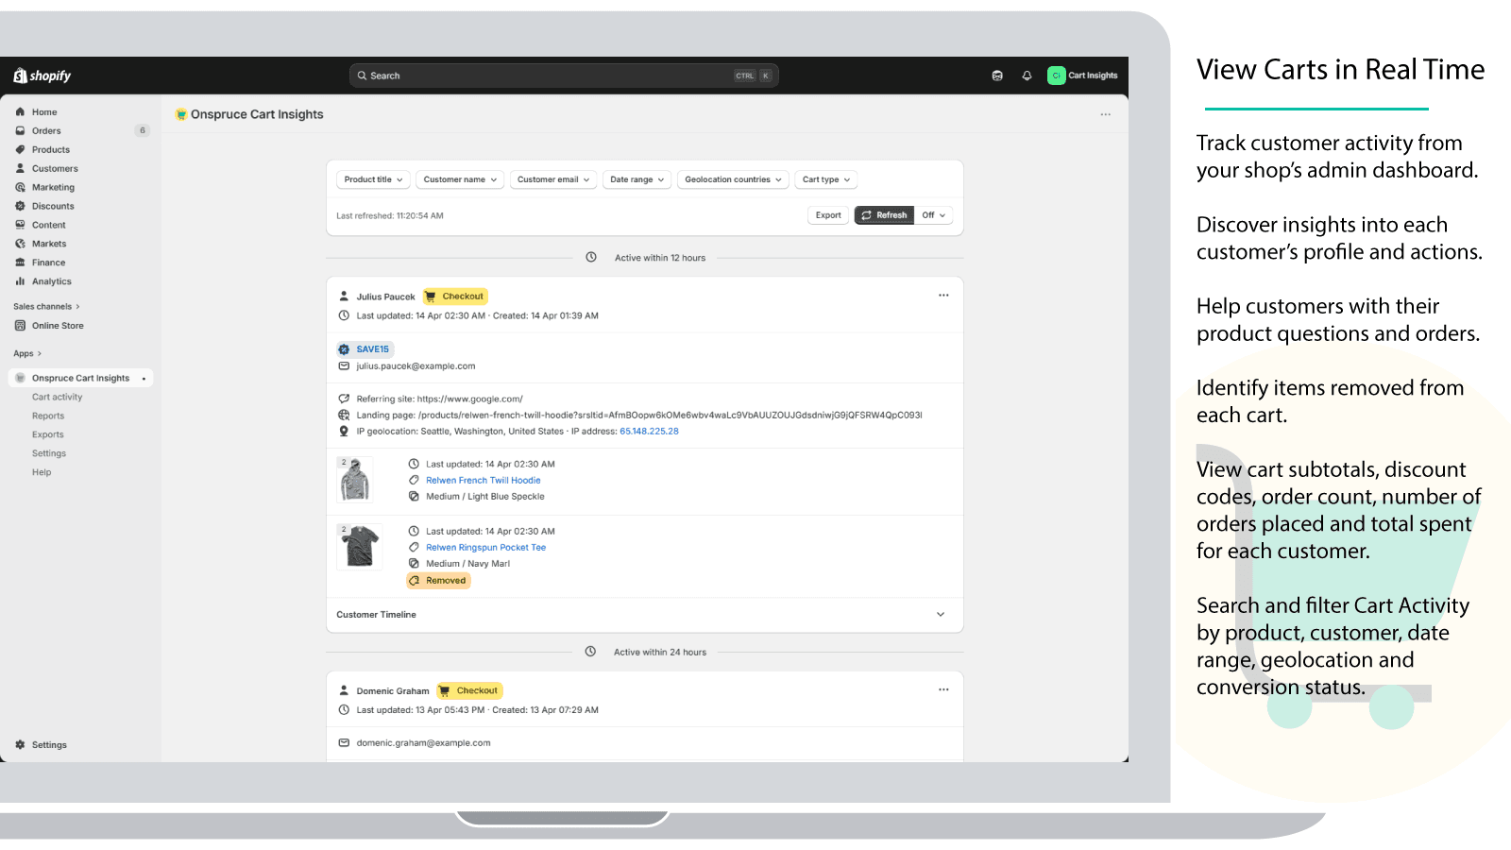Click the Finance bank icon
This screenshot has height=850, width=1511.
pyautogui.click(x=20, y=263)
